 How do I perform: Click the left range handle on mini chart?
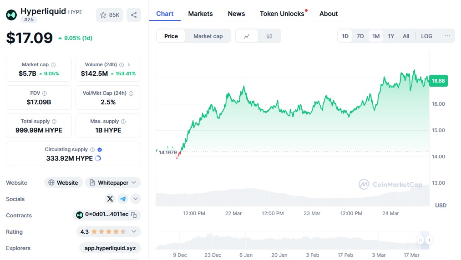click(420, 240)
